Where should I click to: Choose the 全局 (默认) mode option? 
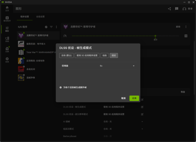66,55
